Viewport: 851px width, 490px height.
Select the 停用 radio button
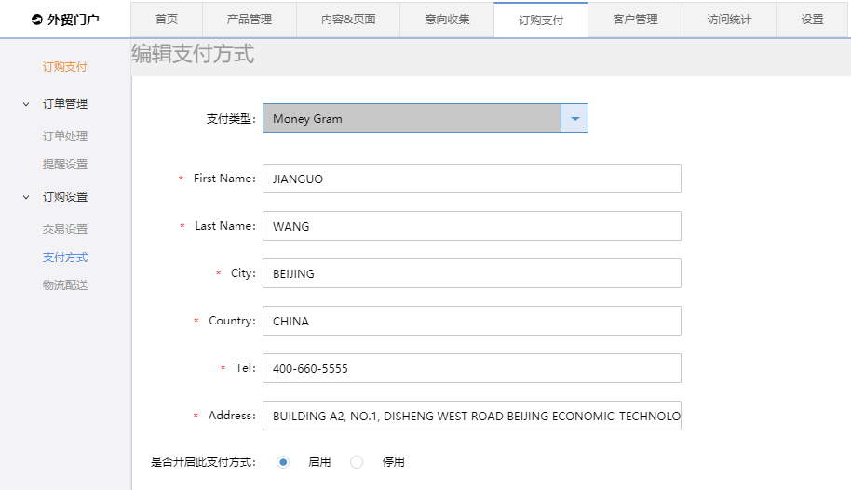[357, 462]
